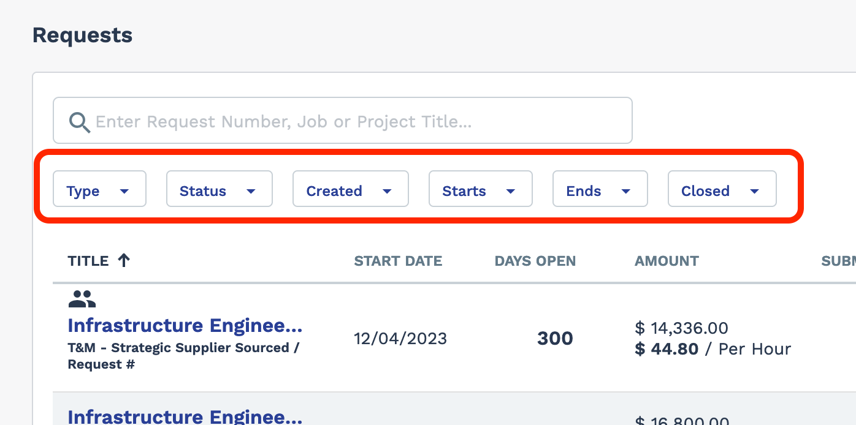The height and width of the screenshot is (425, 856).
Task: Open the Created date filter
Action: [x=350, y=191]
